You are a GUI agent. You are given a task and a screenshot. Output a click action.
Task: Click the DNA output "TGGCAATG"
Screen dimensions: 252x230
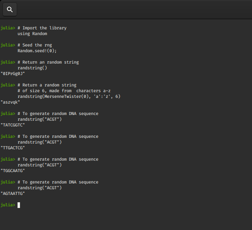click(x=13, y=171)
